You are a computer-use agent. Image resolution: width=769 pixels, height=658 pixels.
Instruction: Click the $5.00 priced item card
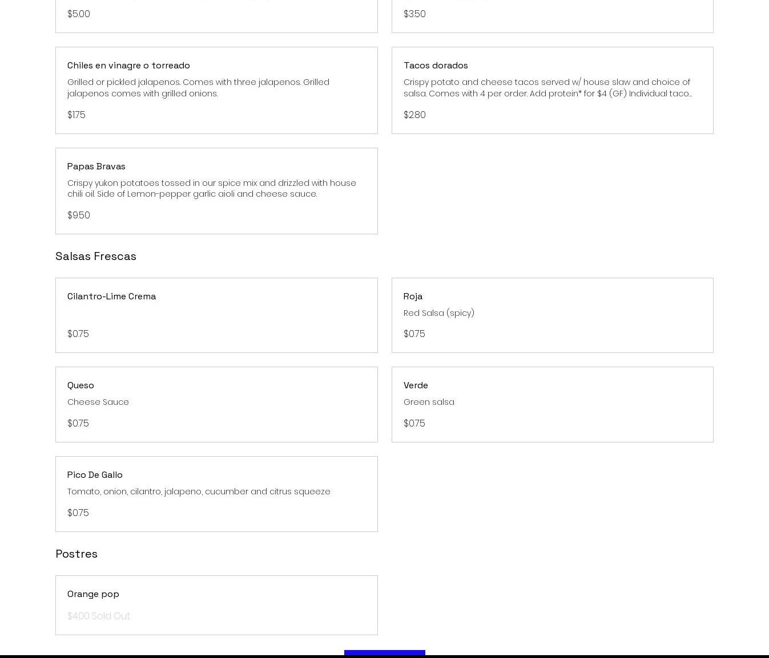click(x=216, y=16)
